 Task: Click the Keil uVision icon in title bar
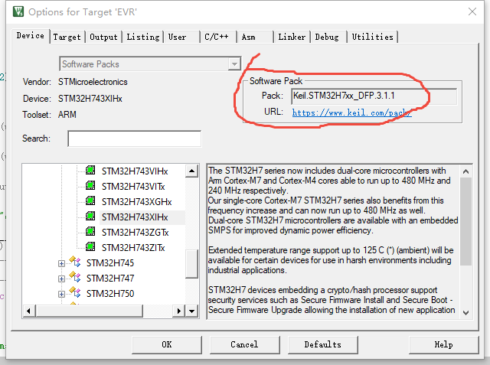[18, 12]
